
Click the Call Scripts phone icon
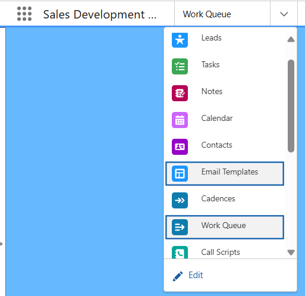coord(180,253)
